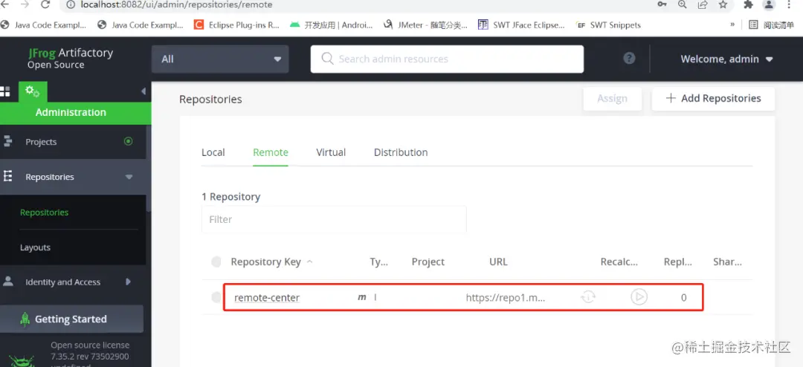
Task: Open the SWT JFace Eclipse bookmark
Action: pos(521,25)
